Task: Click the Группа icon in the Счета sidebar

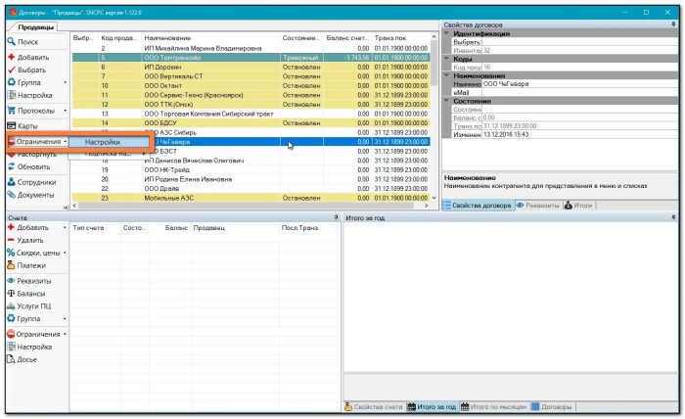Action: click(x=11, y=318)
